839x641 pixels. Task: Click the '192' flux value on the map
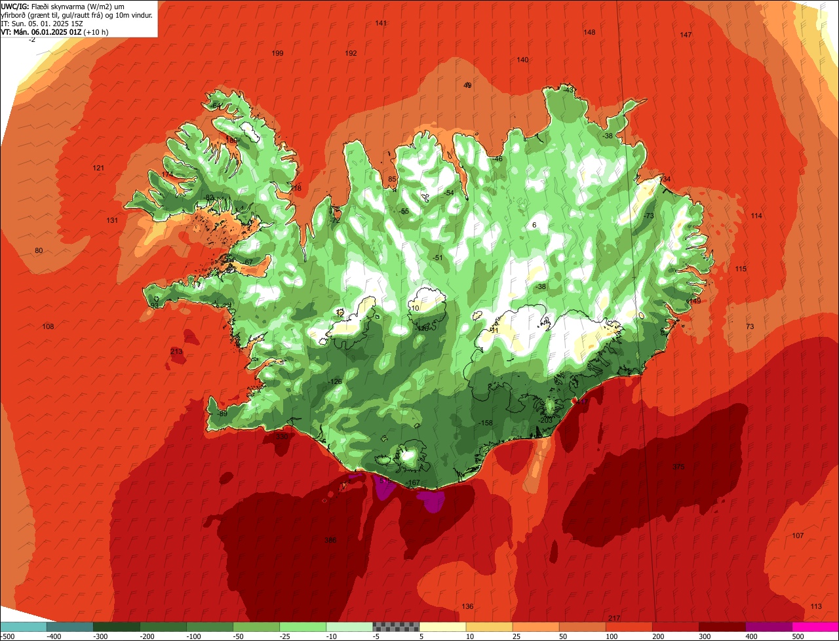coord(351,53)
